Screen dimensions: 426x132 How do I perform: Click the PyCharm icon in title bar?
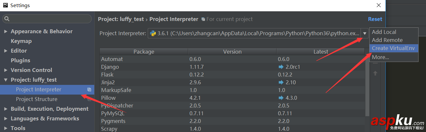click(5, 5)
